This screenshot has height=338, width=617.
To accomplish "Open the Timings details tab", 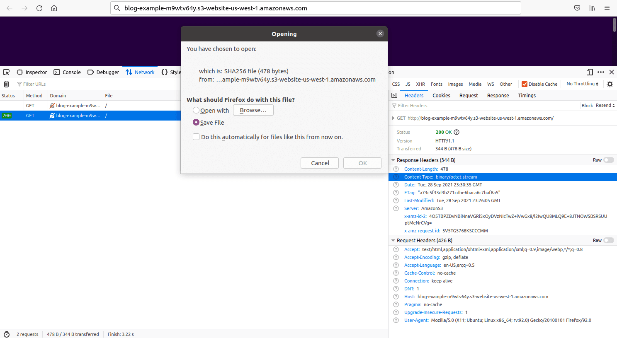I will coord(527,95).
